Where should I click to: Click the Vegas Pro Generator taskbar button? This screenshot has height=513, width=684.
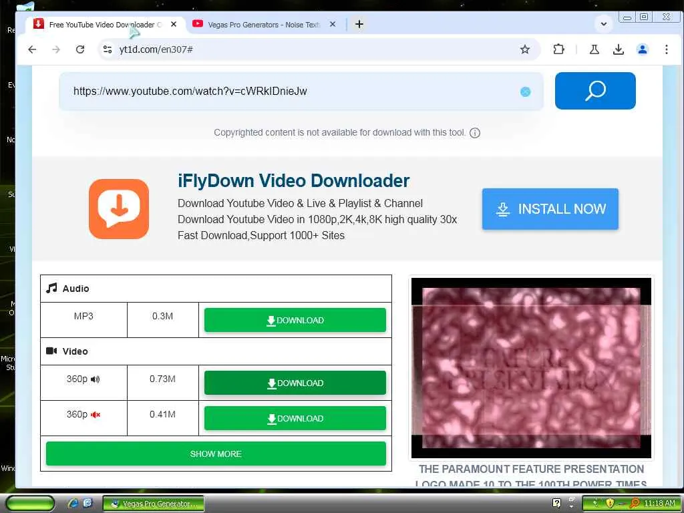point(154,504)
